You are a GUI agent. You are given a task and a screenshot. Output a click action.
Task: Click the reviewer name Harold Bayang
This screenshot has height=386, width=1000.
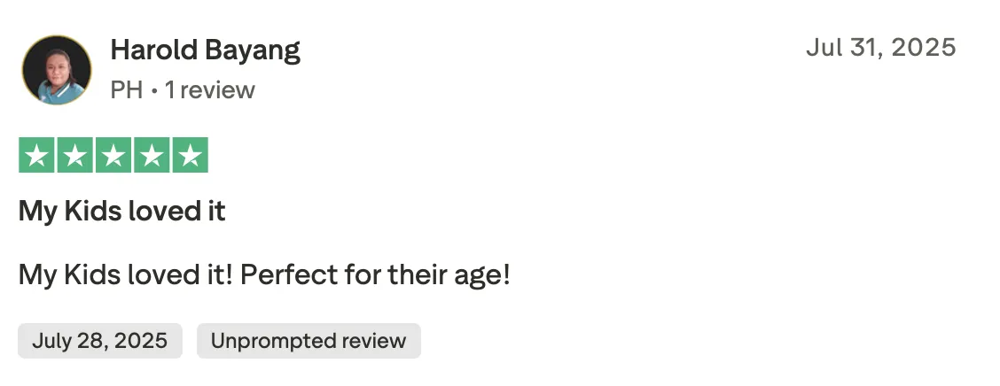206,50
